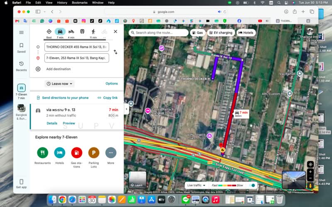Zoom in on the map
This screenshot has height=207, width=332.
tap(310, 172)
